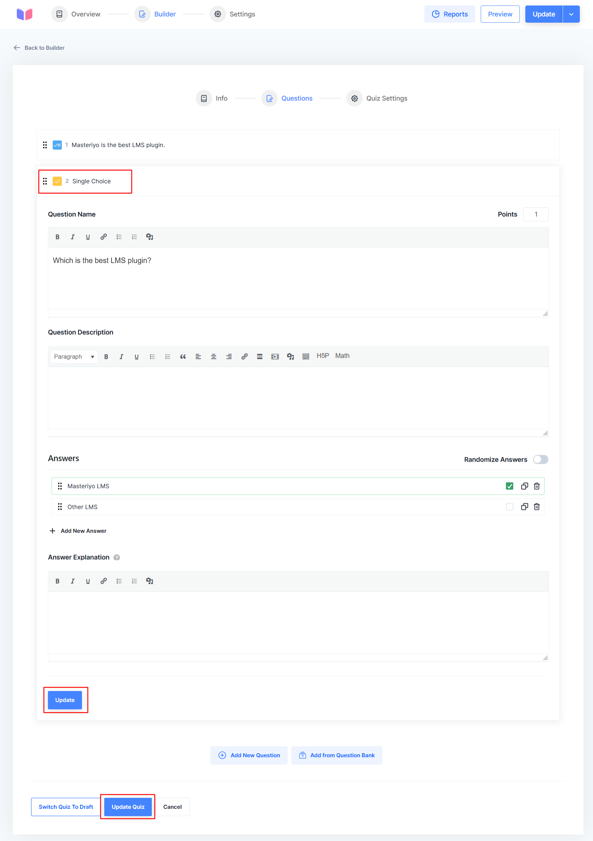593x841 pixels.
Task: Click in Question Description text area
Action: click(x=298, y=397)
